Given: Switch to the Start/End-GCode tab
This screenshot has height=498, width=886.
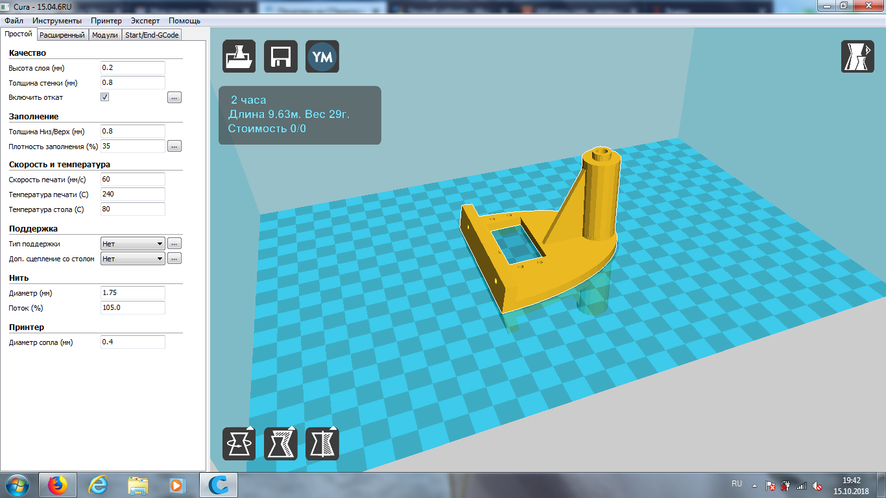Looking at the screenshot, I should point(152,35).
